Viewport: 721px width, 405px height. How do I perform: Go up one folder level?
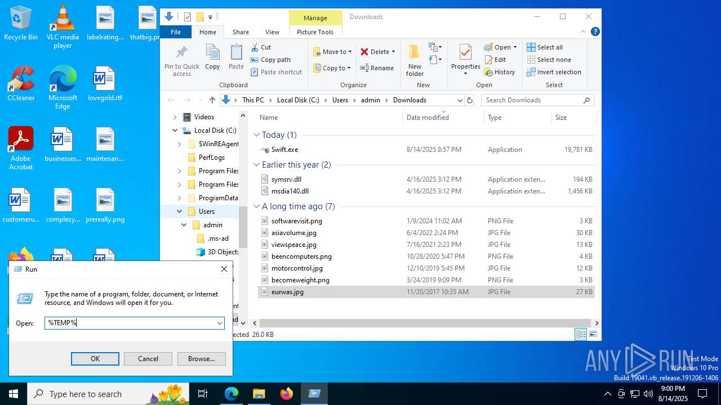[x=212, y=100]
